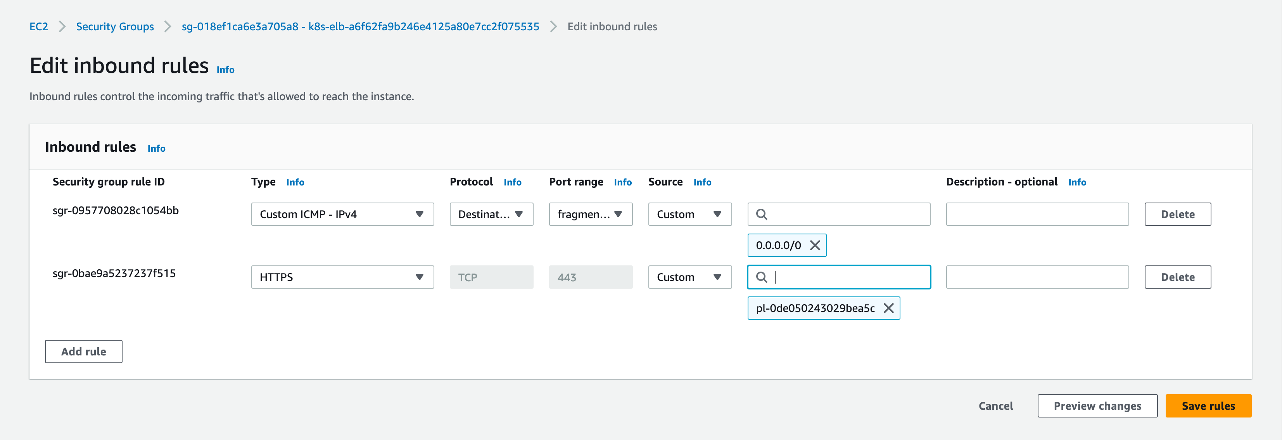The height and width of the screenshot is (440, 1282).
Task: Open Info link for Description column
Action: (x=1076, y=182)
